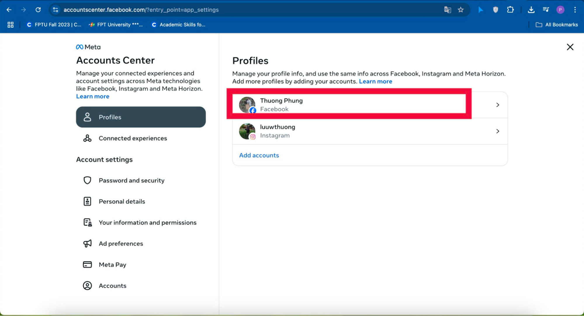This screenshot has height=316, width=584.
Task: Open the shield extension icon
Action: [x=495, y=10]
